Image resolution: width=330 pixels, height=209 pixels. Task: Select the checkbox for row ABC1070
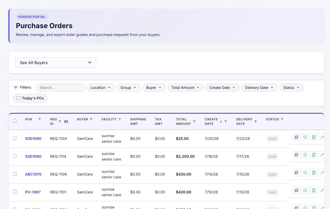[15, 174]
